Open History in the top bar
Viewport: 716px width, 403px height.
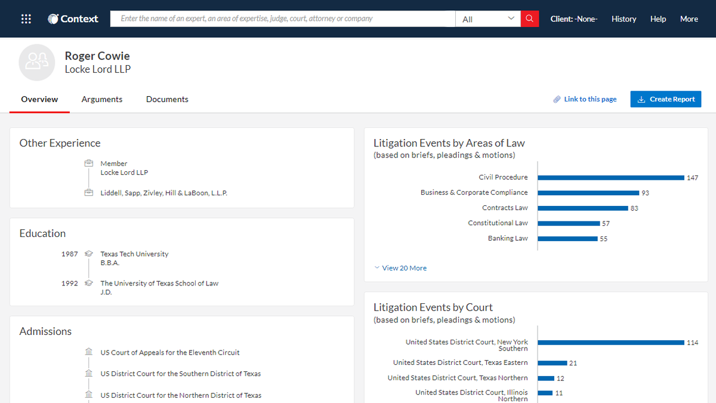click(624, 19)
